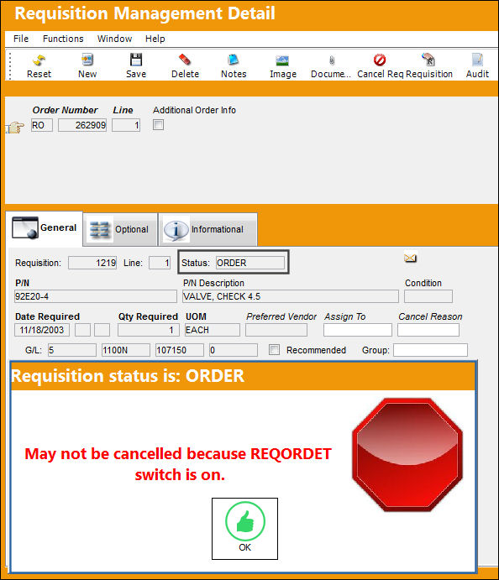The image size is (499, 580).
Task: Click the G/L field containing 107150
Action: click(180, 350)
